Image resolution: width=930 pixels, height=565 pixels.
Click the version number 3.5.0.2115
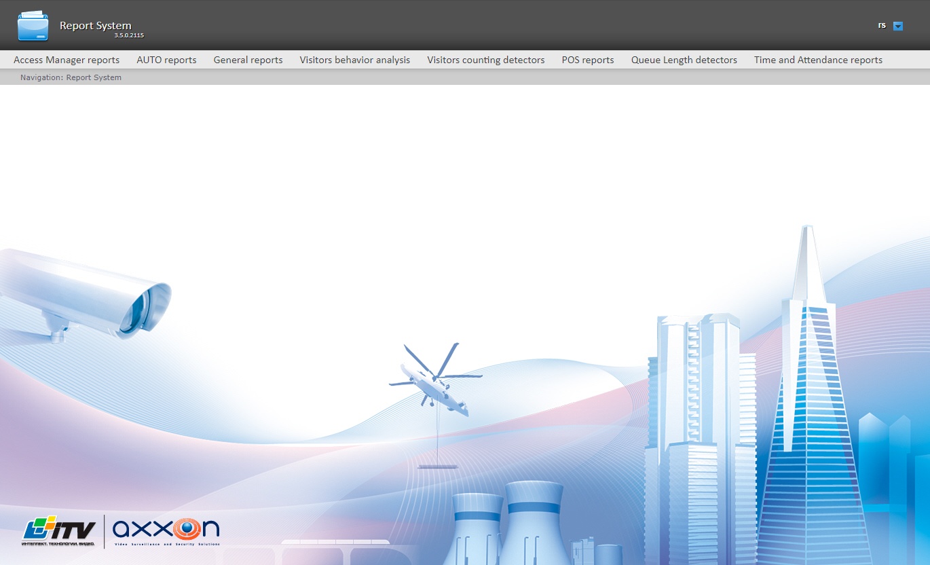tap(129, 35)
